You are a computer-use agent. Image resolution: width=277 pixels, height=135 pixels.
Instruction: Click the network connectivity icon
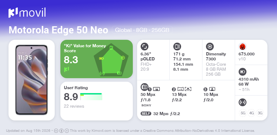[x=243, y=102]
